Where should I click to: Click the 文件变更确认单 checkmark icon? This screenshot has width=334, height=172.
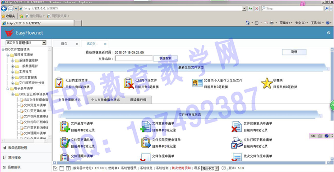(65, 143)
